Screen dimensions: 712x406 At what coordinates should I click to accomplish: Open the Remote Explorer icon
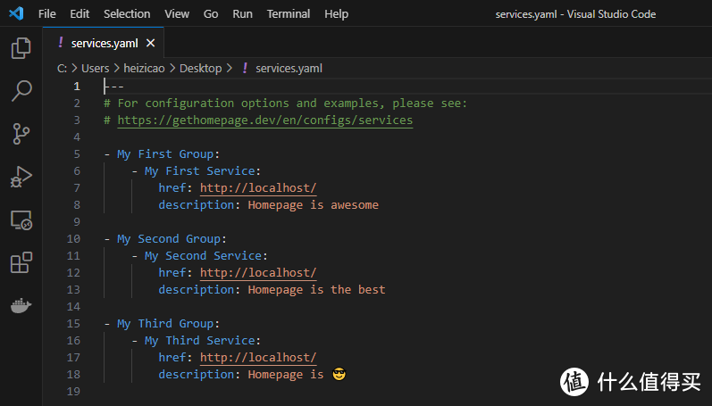21,220
